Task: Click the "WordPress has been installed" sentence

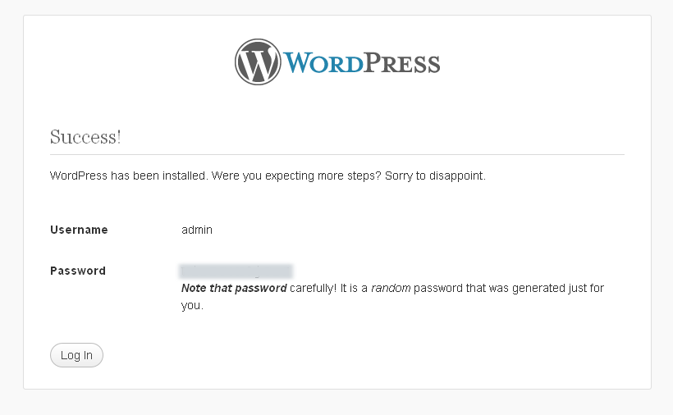Action: (129, 176)
